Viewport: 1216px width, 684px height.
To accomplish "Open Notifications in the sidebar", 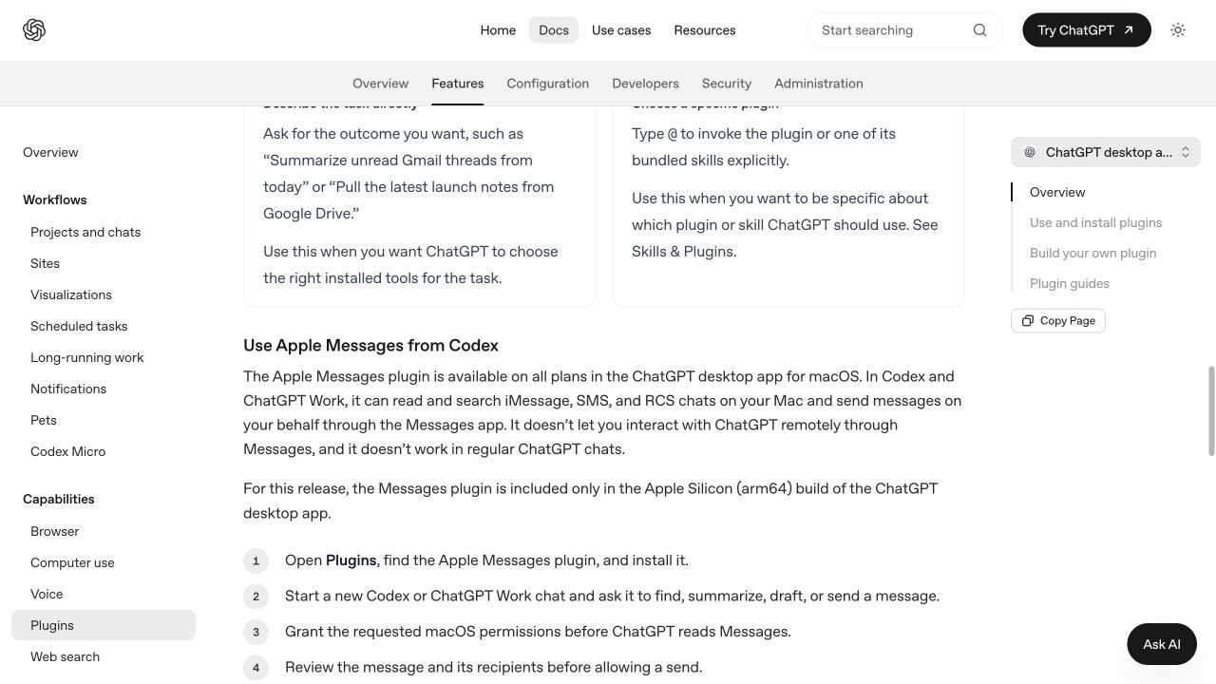I will [x=68, y=389].
